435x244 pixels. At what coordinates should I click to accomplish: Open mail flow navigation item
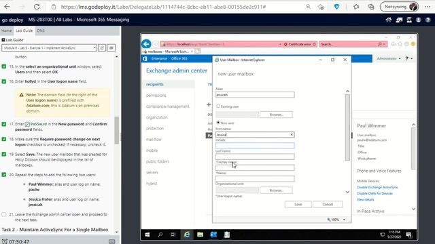[x=154, y=140]
